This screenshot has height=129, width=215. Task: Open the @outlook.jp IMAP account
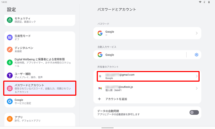(147, 88)
